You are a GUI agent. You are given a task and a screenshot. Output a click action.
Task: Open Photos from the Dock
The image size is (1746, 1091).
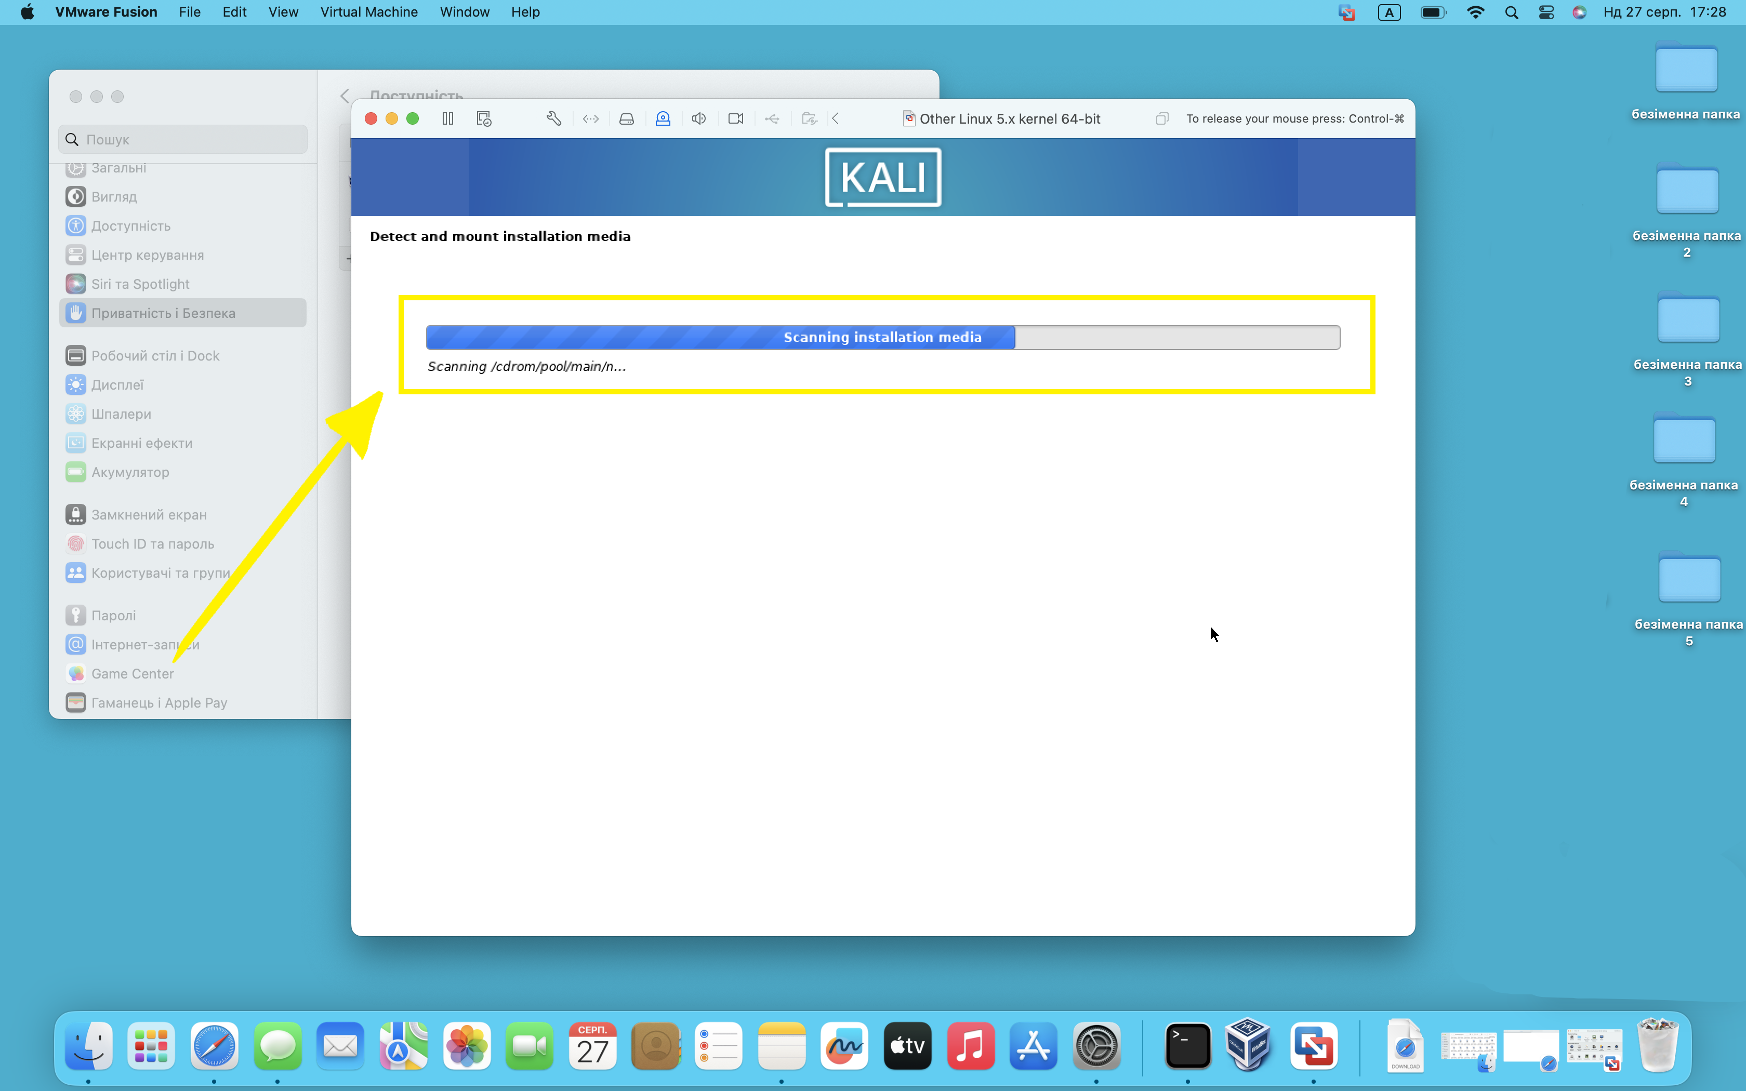[467, 1045]
